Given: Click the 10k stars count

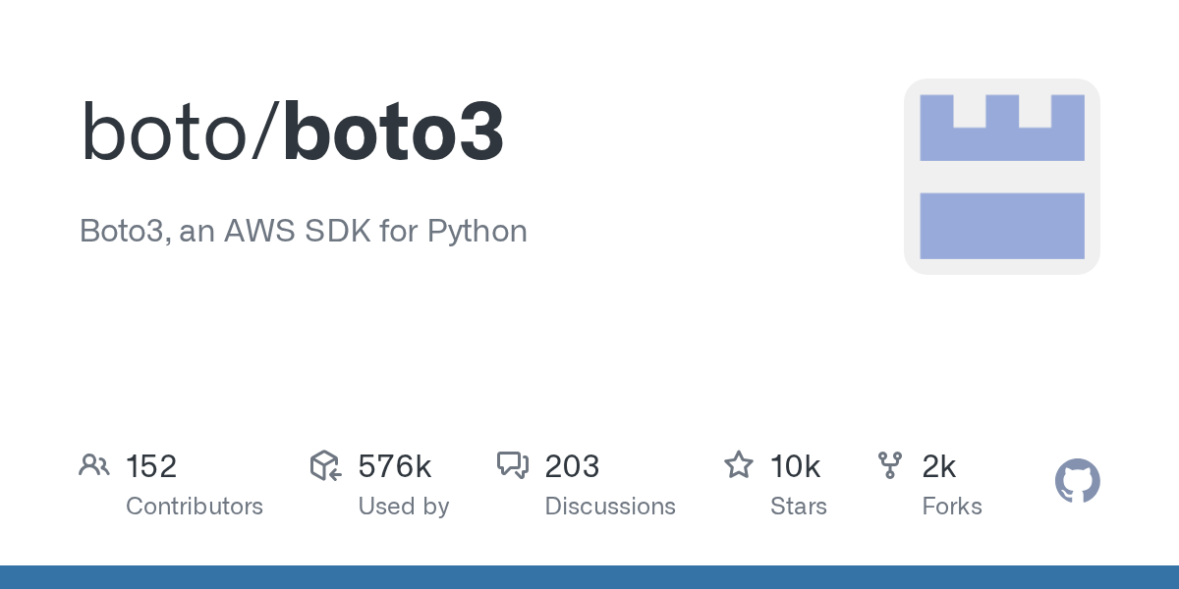Looking at the screenshot, I should click(x=795, y=466).
